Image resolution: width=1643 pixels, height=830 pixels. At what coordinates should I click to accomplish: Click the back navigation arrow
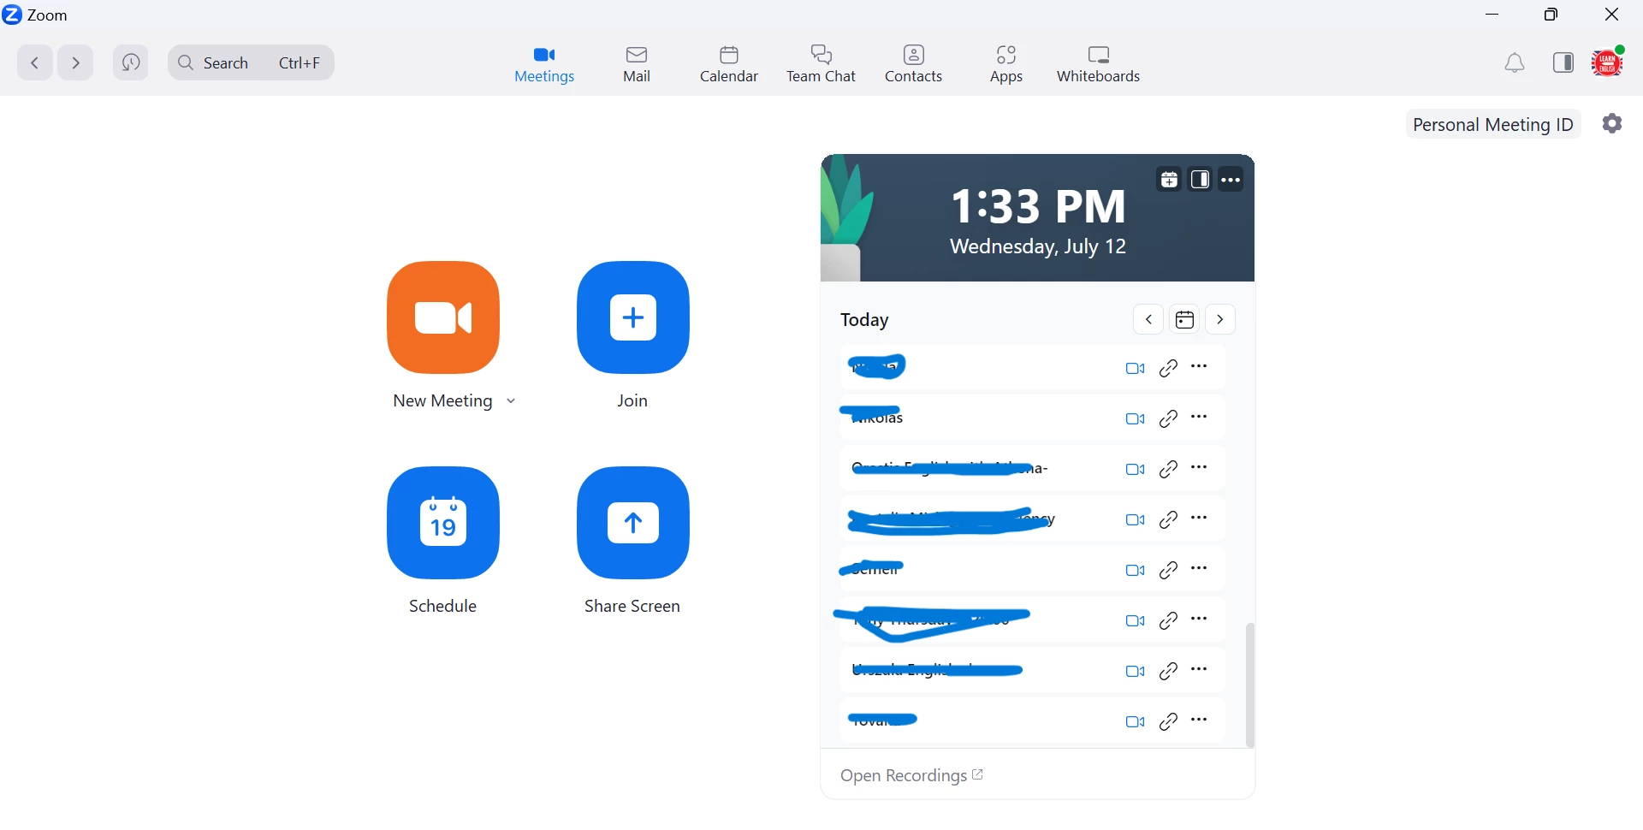click(35, 63)
